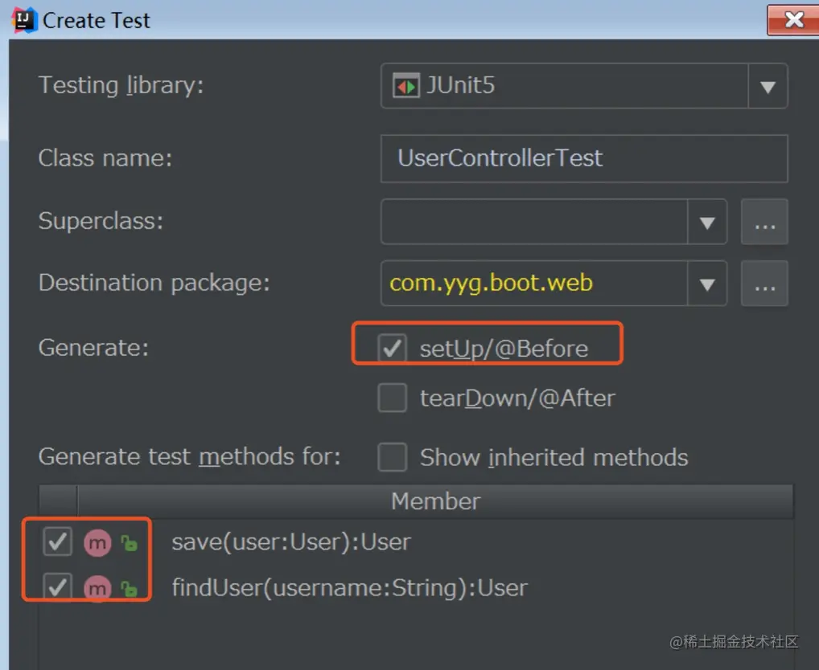Select the findUser(username:String):User row
The width and height of the screenshot is (819, 670).
(349, 588)
